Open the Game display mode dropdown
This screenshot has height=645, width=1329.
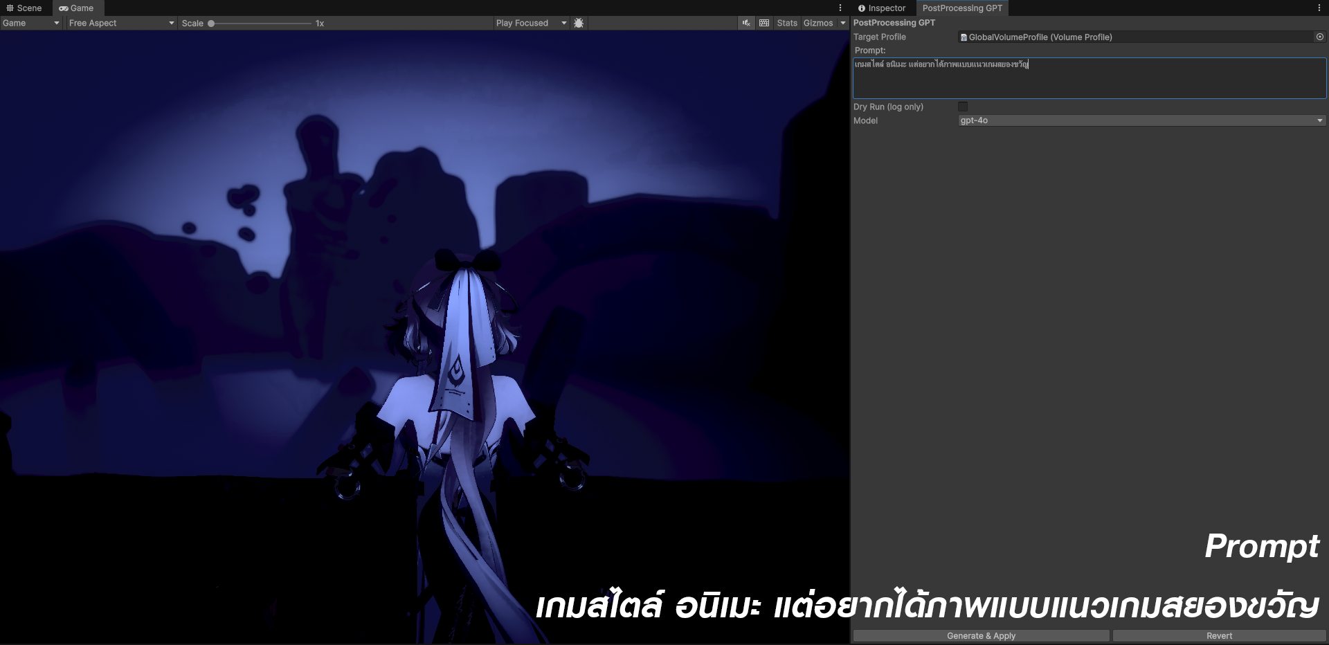coord(30,23)
